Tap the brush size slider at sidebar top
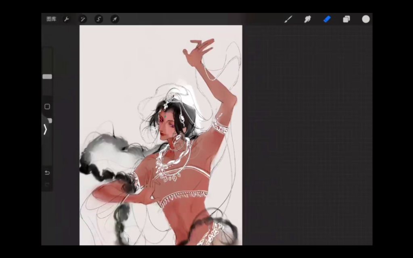Screen dimensions: 413x258 [47, 77]
